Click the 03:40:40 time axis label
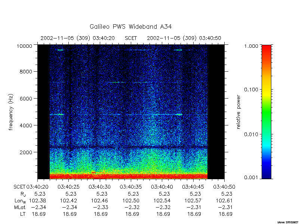This screenshot has width=299, height=224. [162, 187]
